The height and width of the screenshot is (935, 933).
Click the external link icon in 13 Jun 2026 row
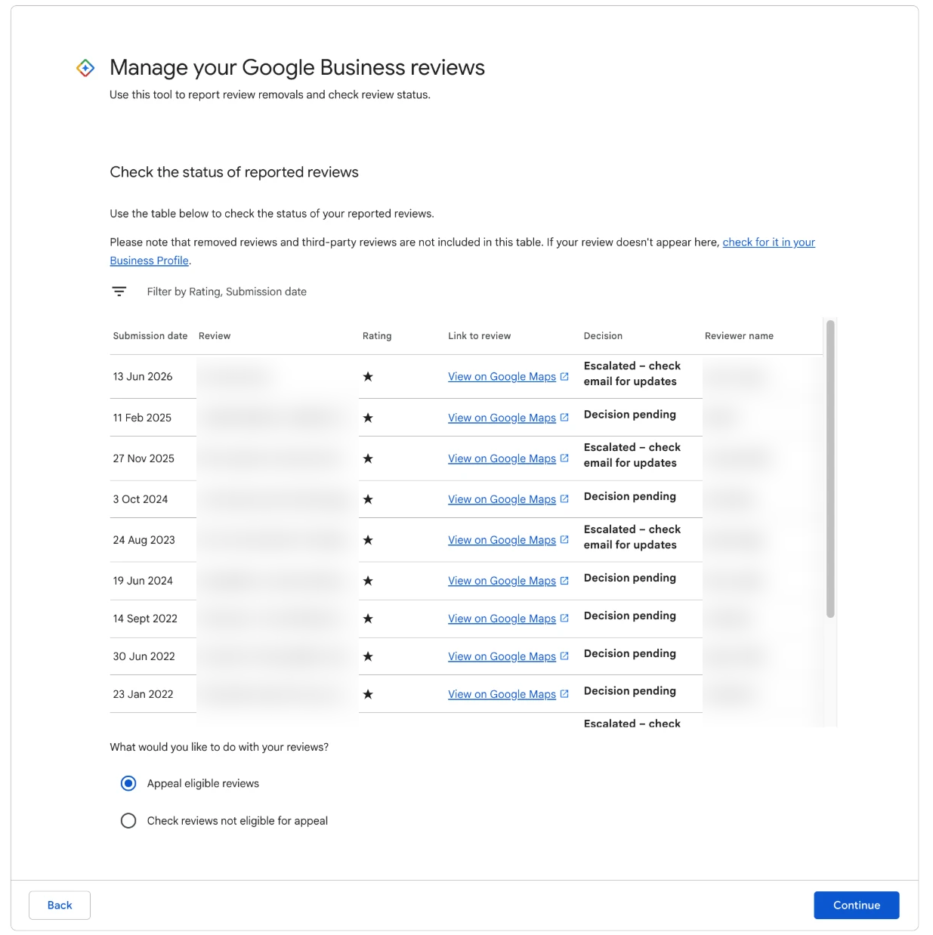pos(564,376)
